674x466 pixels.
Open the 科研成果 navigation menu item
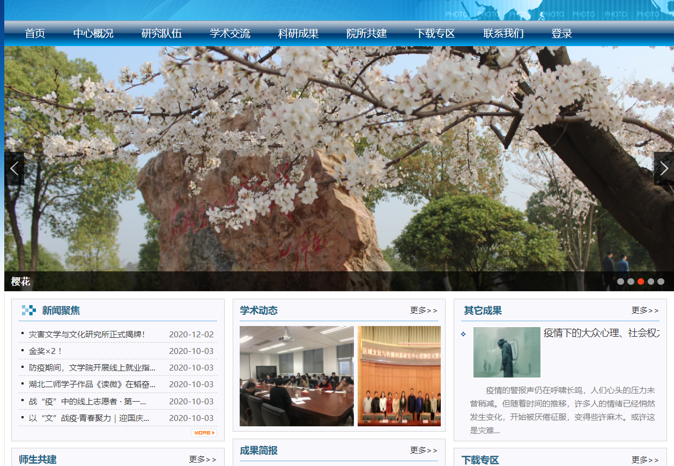pos(298,34)
